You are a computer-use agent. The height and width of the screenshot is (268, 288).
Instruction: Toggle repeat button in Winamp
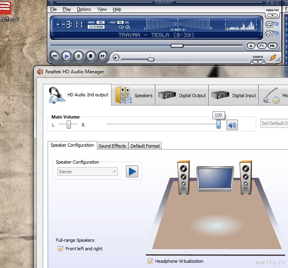270,25
